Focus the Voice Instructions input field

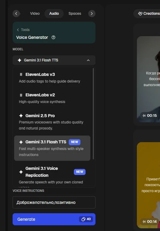tap(54, 202)
